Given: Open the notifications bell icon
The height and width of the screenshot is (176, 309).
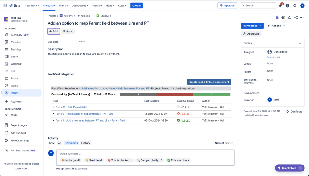Looking at the screenshot, I should coord(280,5).
